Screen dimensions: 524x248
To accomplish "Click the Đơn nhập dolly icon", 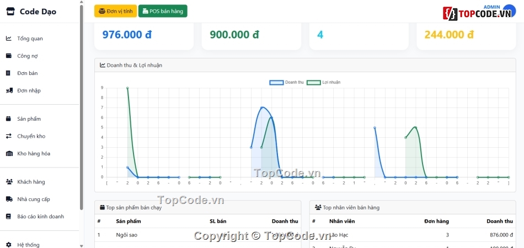I will pyautogui.click(x=9, y=90).
